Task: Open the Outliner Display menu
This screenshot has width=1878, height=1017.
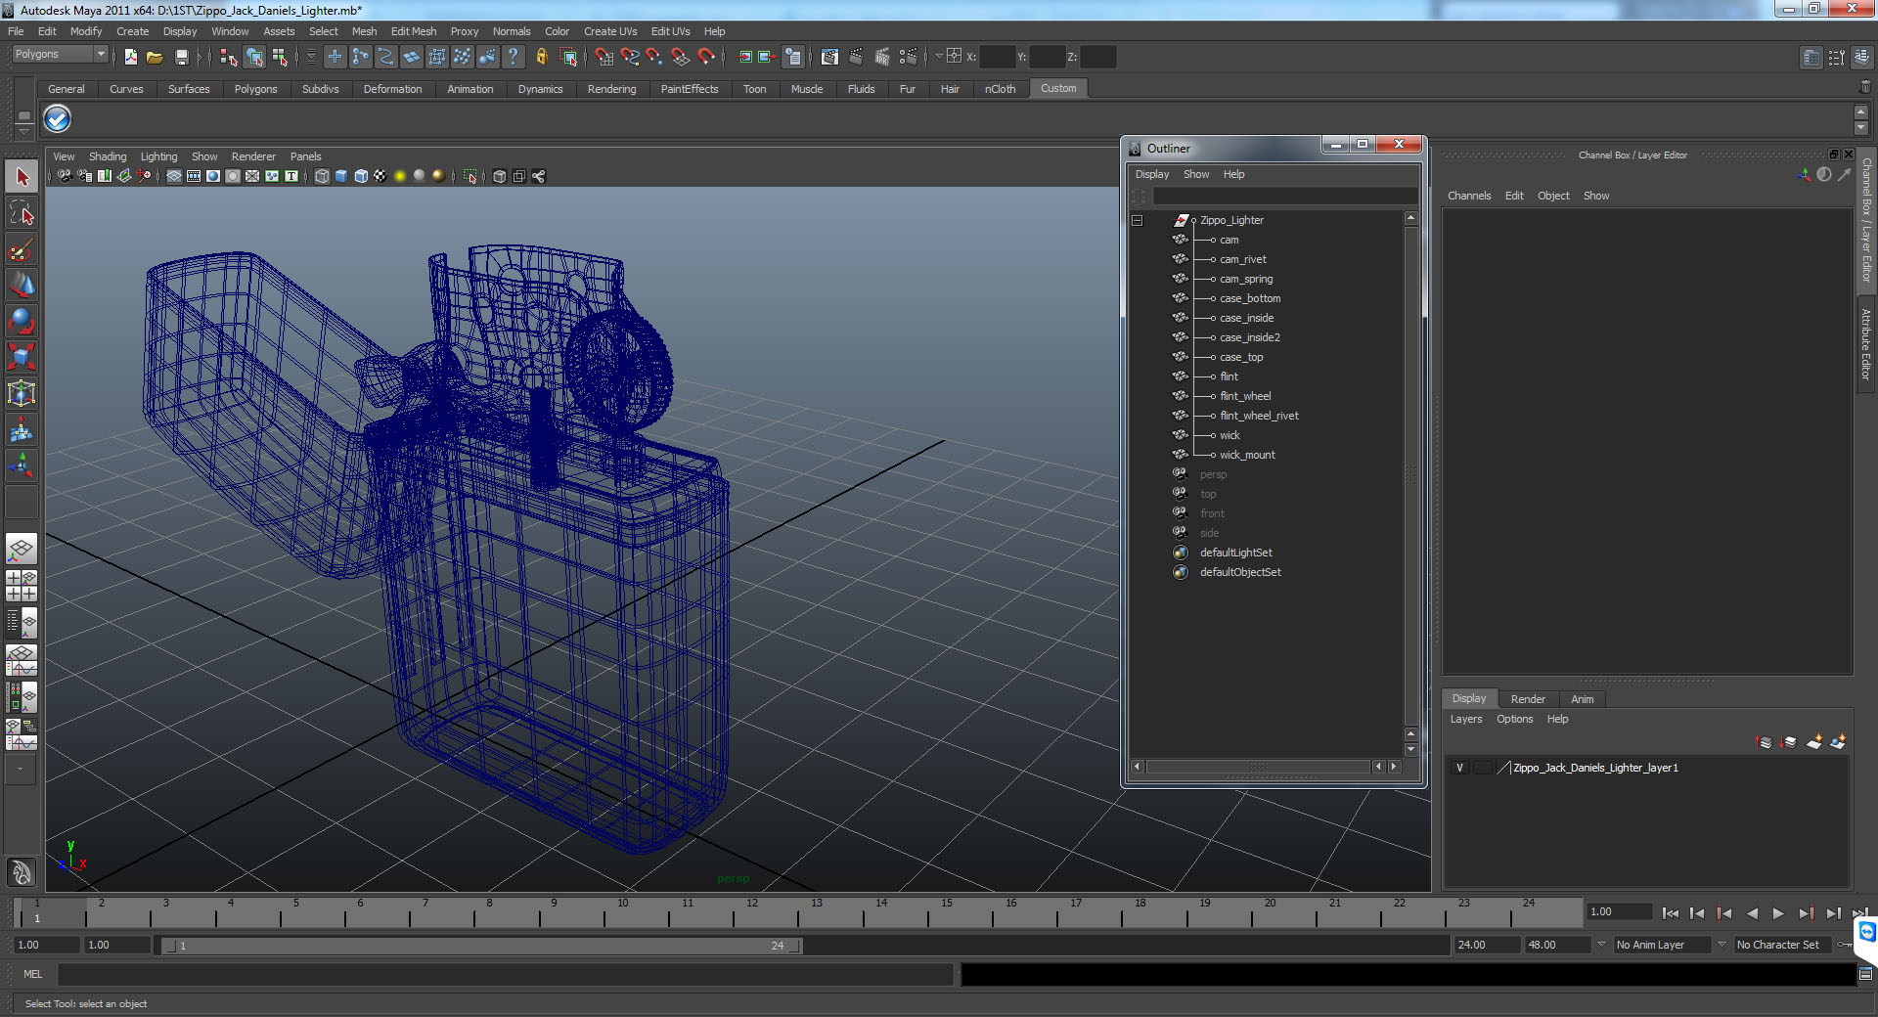Action: [x=1152, y=174]
